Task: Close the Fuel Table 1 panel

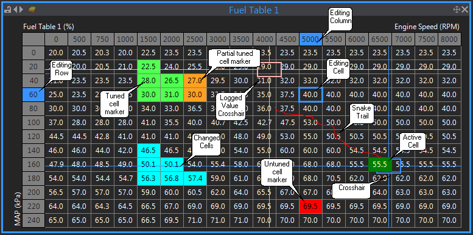Action: 465,10
